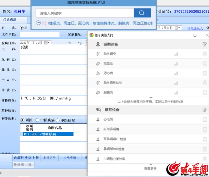Select the 胸膜炎 diagnosis row
This screenshot has width=209, height=177.
pos(148,92)
